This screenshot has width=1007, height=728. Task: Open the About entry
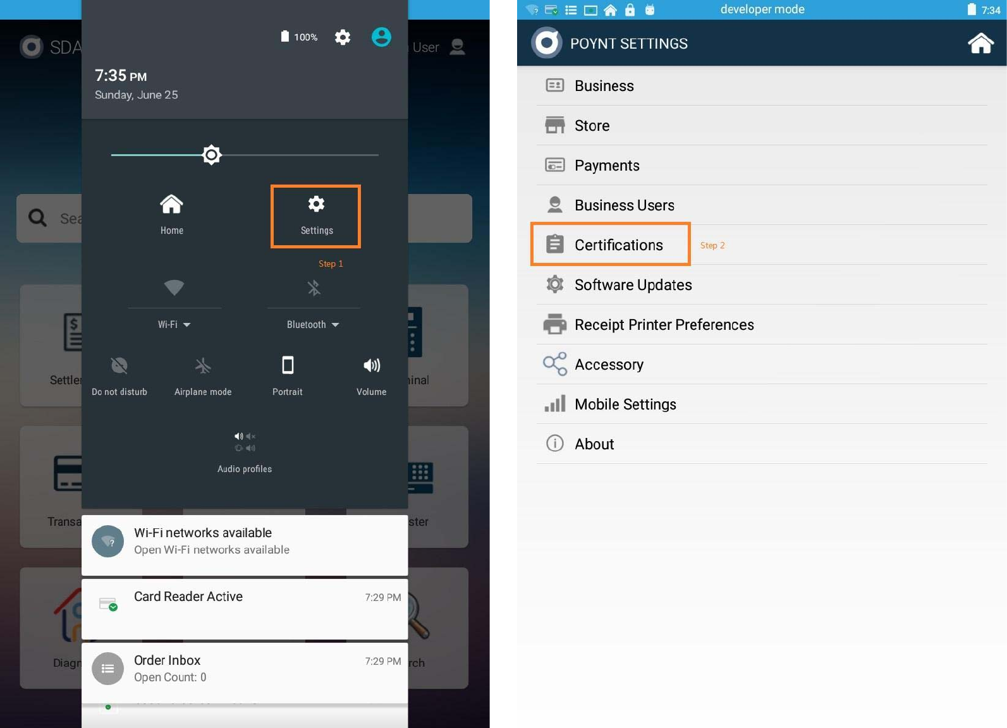[x=762, y=444]
